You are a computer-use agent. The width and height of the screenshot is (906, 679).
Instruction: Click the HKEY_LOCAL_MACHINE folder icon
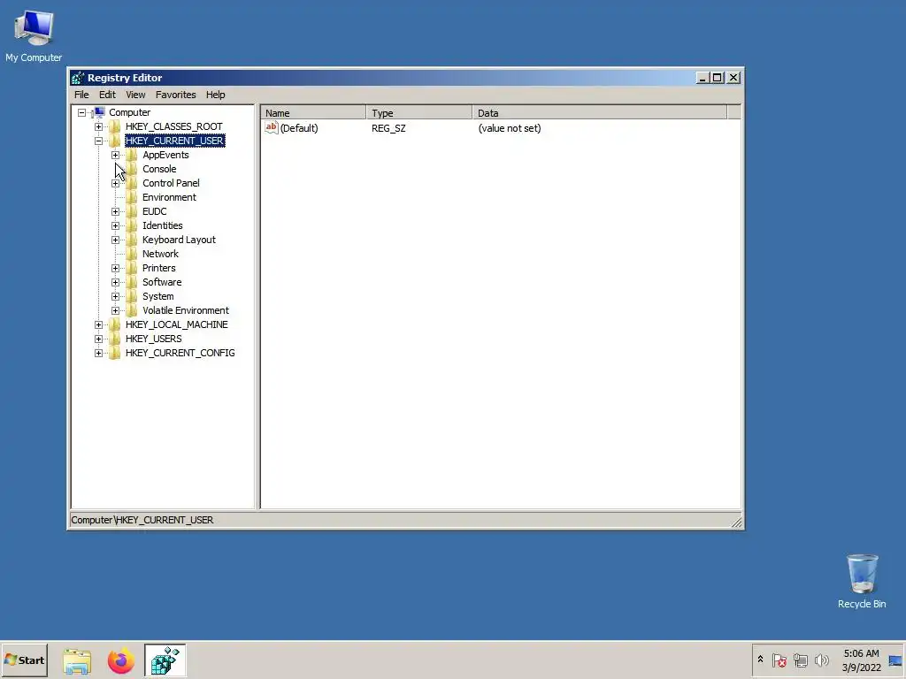pos(114,324)
